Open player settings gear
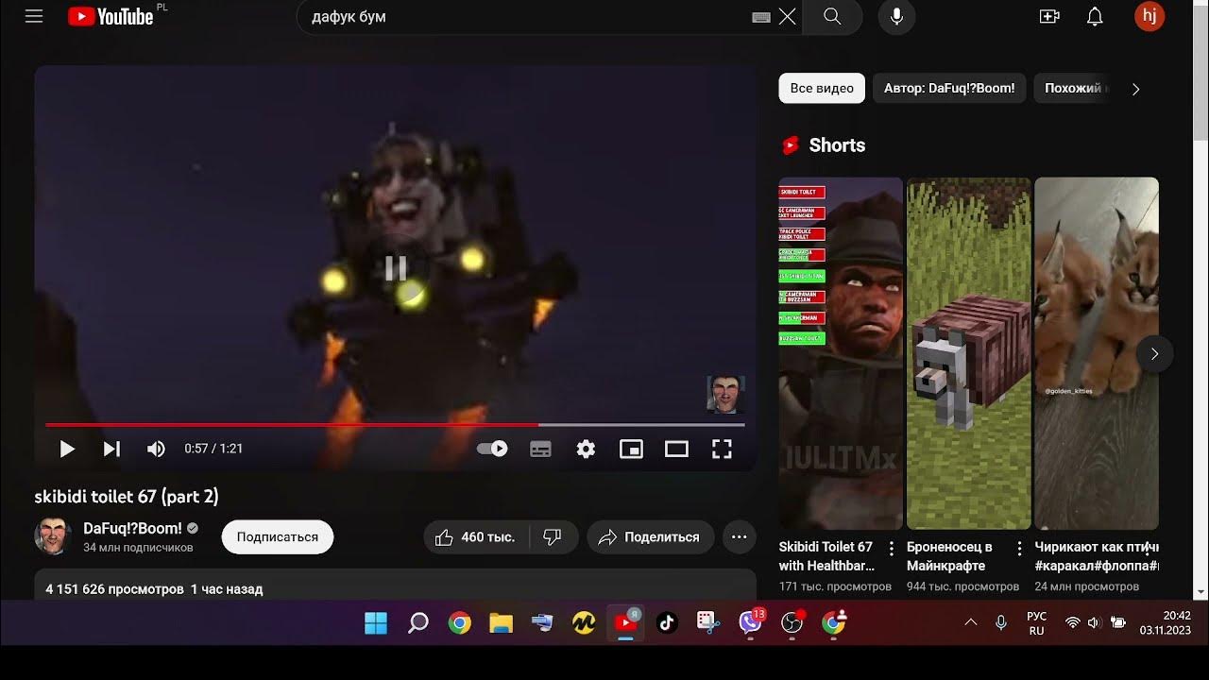The height and width of the screenshot is (680, 1209). point(586,450)
